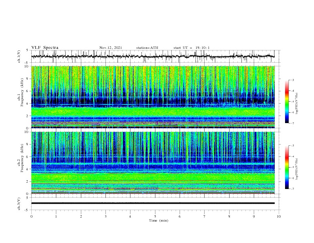Select the "ch.2 Frequency (kHz)" axis label
Viewport: 314px width, 243px height.
point(21,158)
